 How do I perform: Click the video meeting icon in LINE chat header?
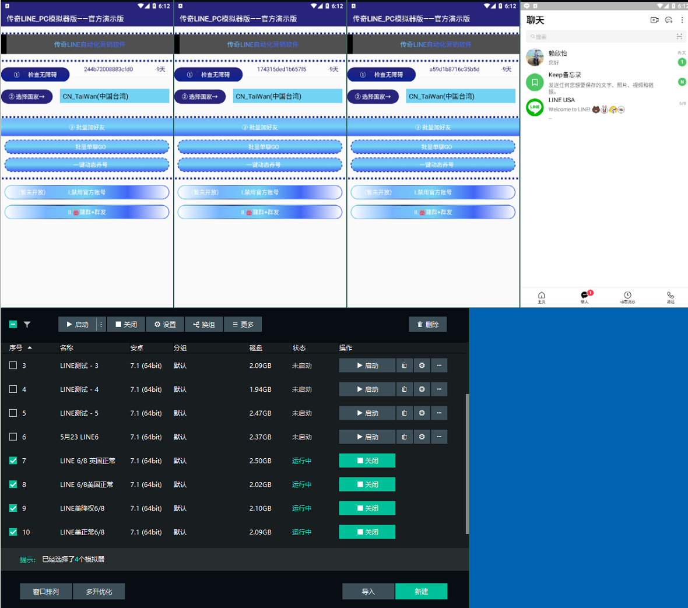click(x=654, y=20)
